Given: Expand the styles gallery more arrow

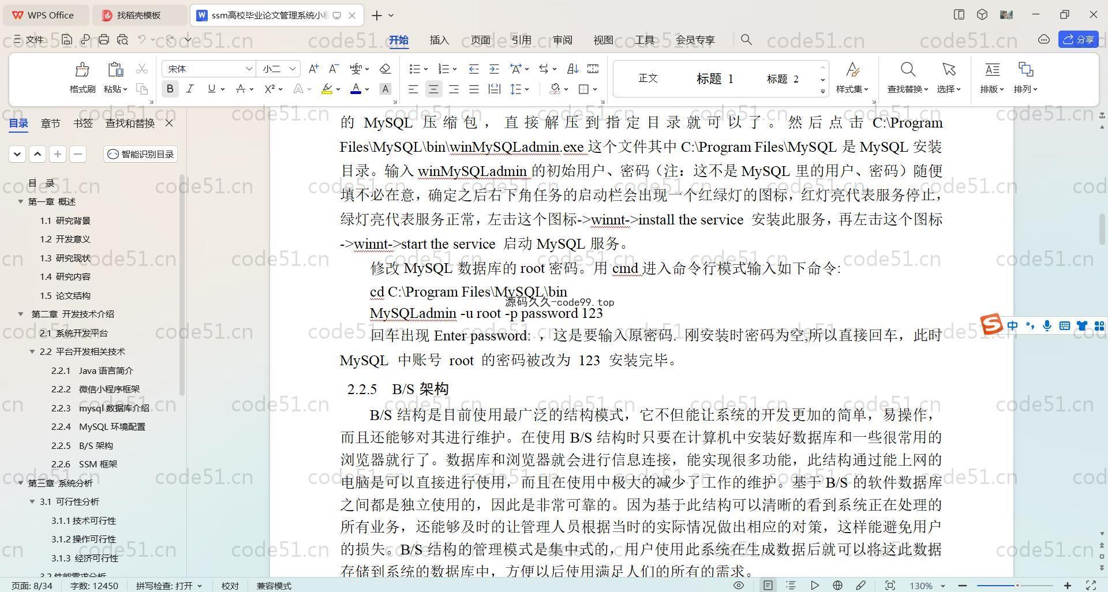Looking at the screenshot, I should coord(822,91).
